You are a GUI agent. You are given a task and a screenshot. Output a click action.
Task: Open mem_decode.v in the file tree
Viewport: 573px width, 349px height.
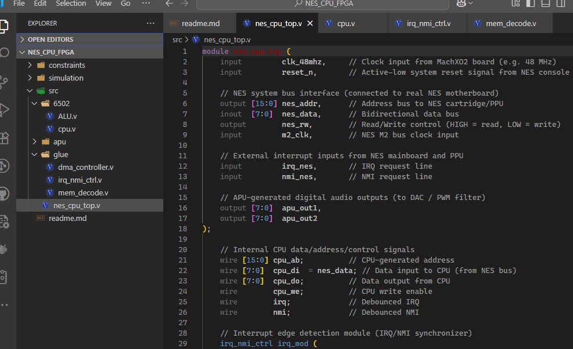(89, 192)
